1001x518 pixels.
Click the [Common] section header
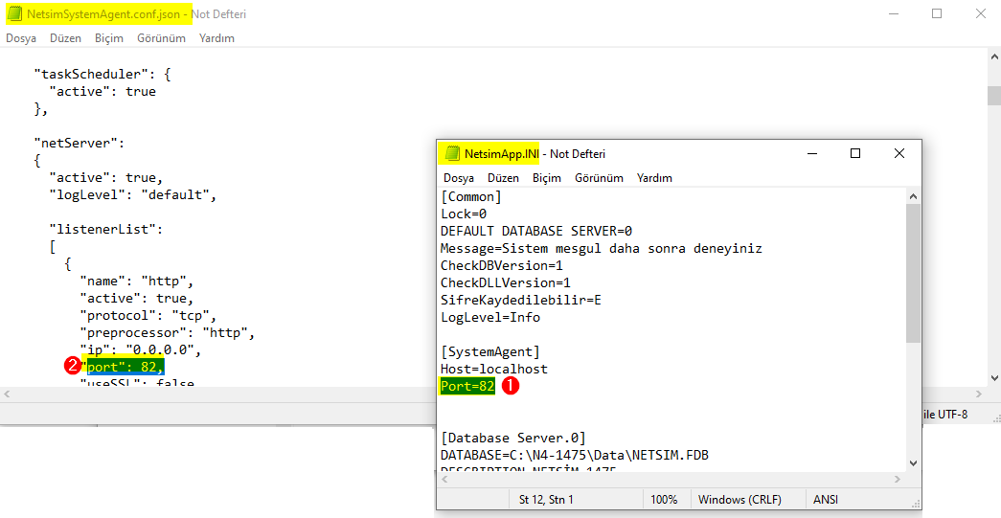(471, 196)
